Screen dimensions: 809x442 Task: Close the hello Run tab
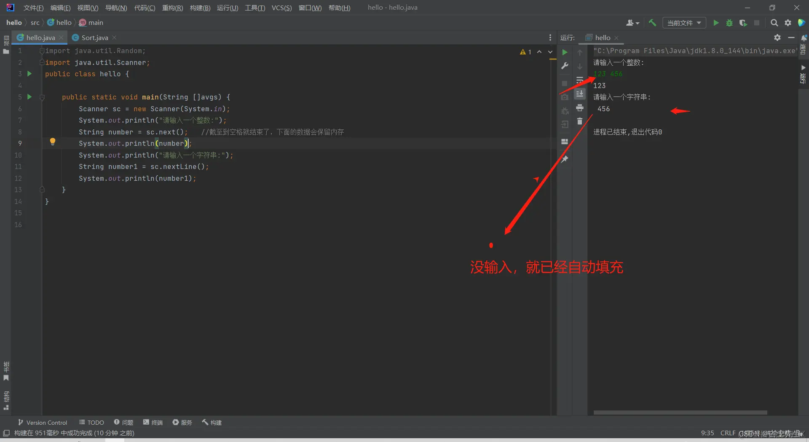coord(616,38)
